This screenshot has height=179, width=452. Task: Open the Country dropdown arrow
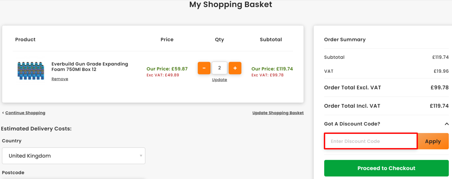140,156
